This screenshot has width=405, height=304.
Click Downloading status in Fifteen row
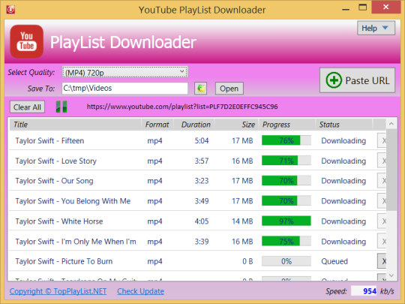(343, 140)
